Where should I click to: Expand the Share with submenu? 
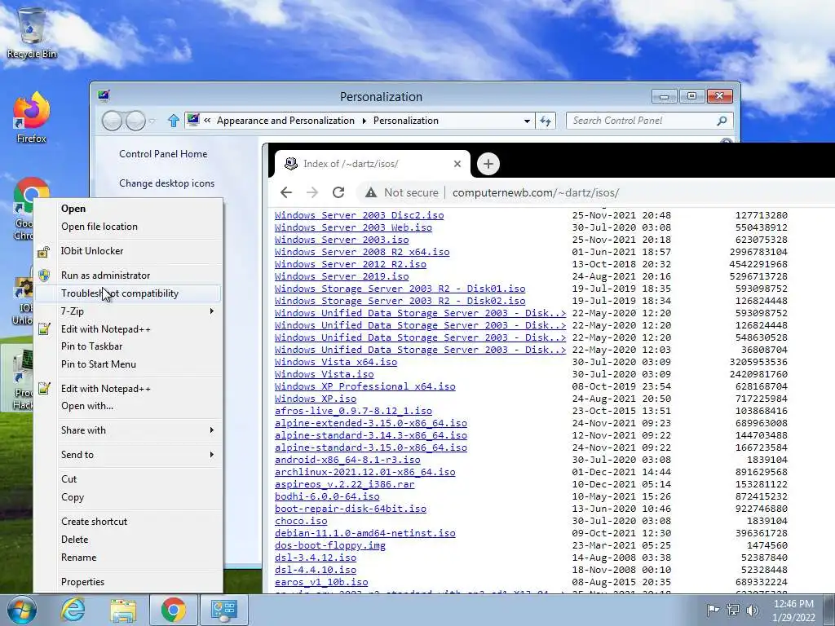tap(212, 430)
